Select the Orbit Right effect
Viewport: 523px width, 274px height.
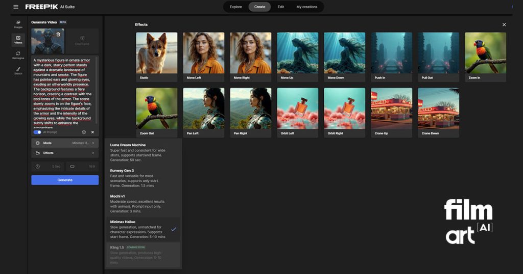click(x=345, y=113)
